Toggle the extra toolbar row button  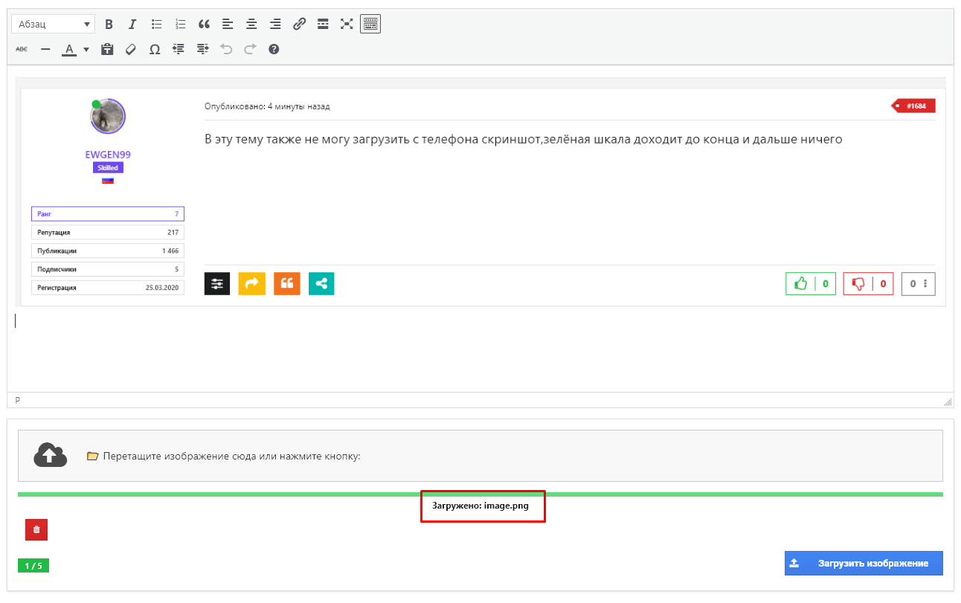pyautogui.click(x=370, y=24)
